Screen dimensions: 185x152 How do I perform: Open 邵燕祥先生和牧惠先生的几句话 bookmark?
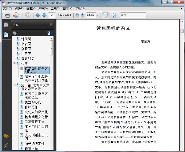pyautogui.click(x=36, y=79)
